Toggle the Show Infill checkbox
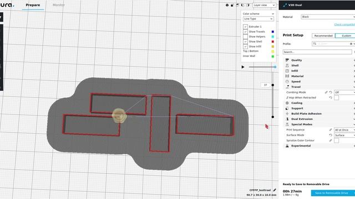Viewport: 355px width, 199px height. point(245,46)
